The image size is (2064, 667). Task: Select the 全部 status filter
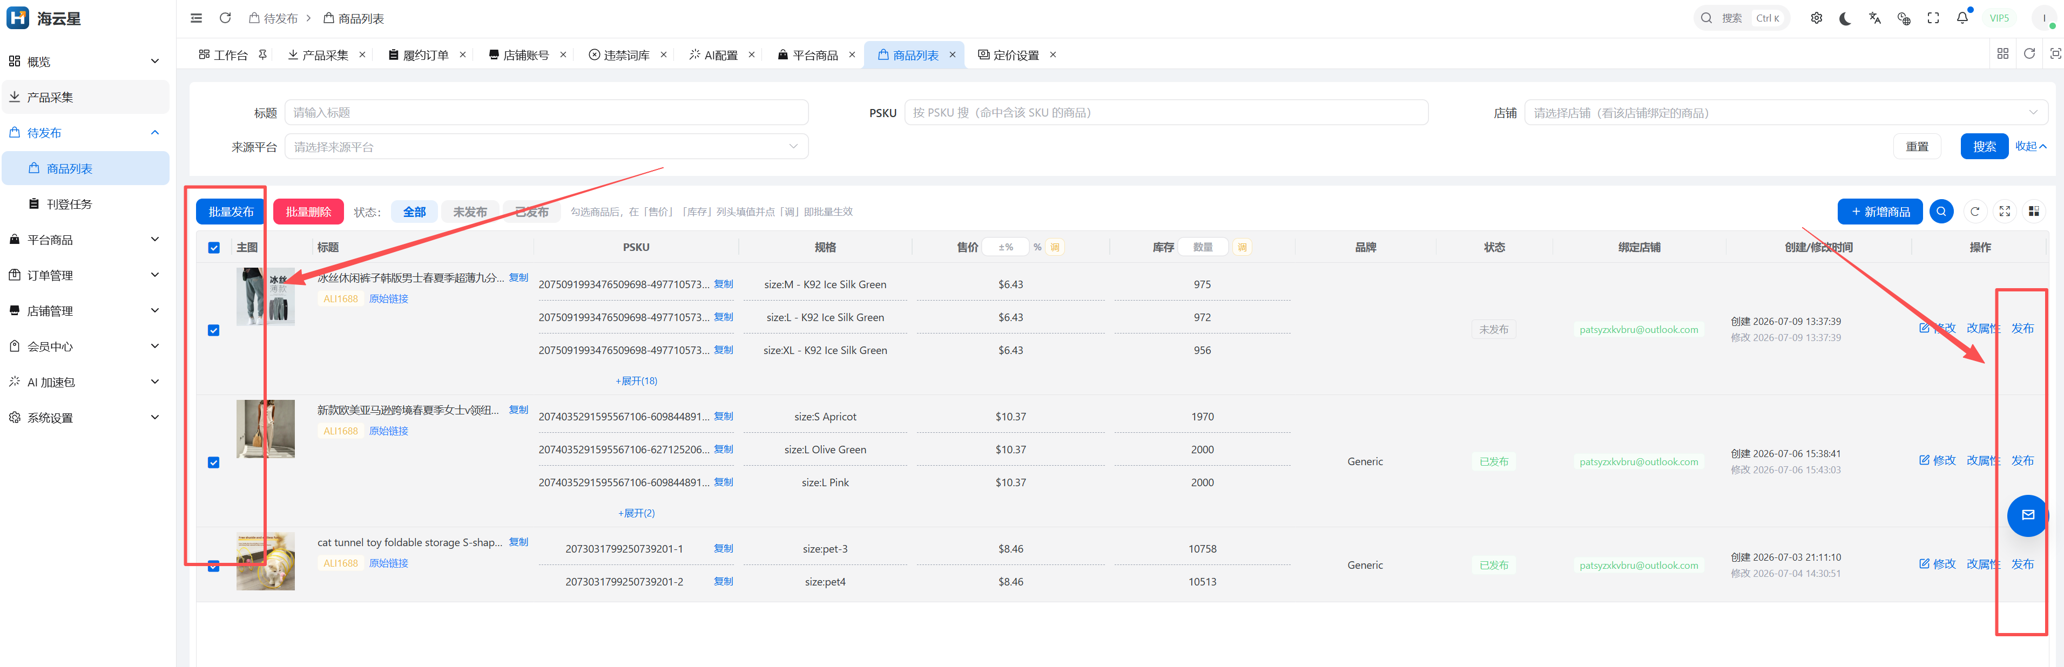[414, 212]
